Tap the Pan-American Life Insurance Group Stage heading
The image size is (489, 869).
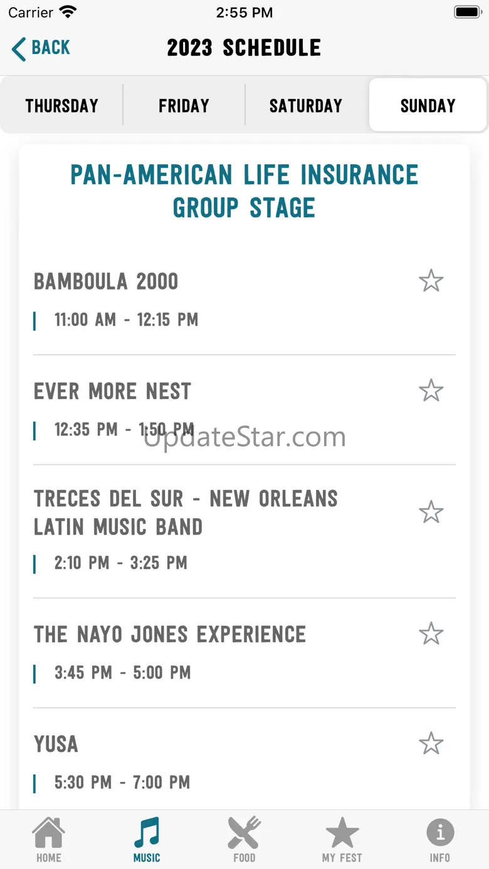coord(244,190)
